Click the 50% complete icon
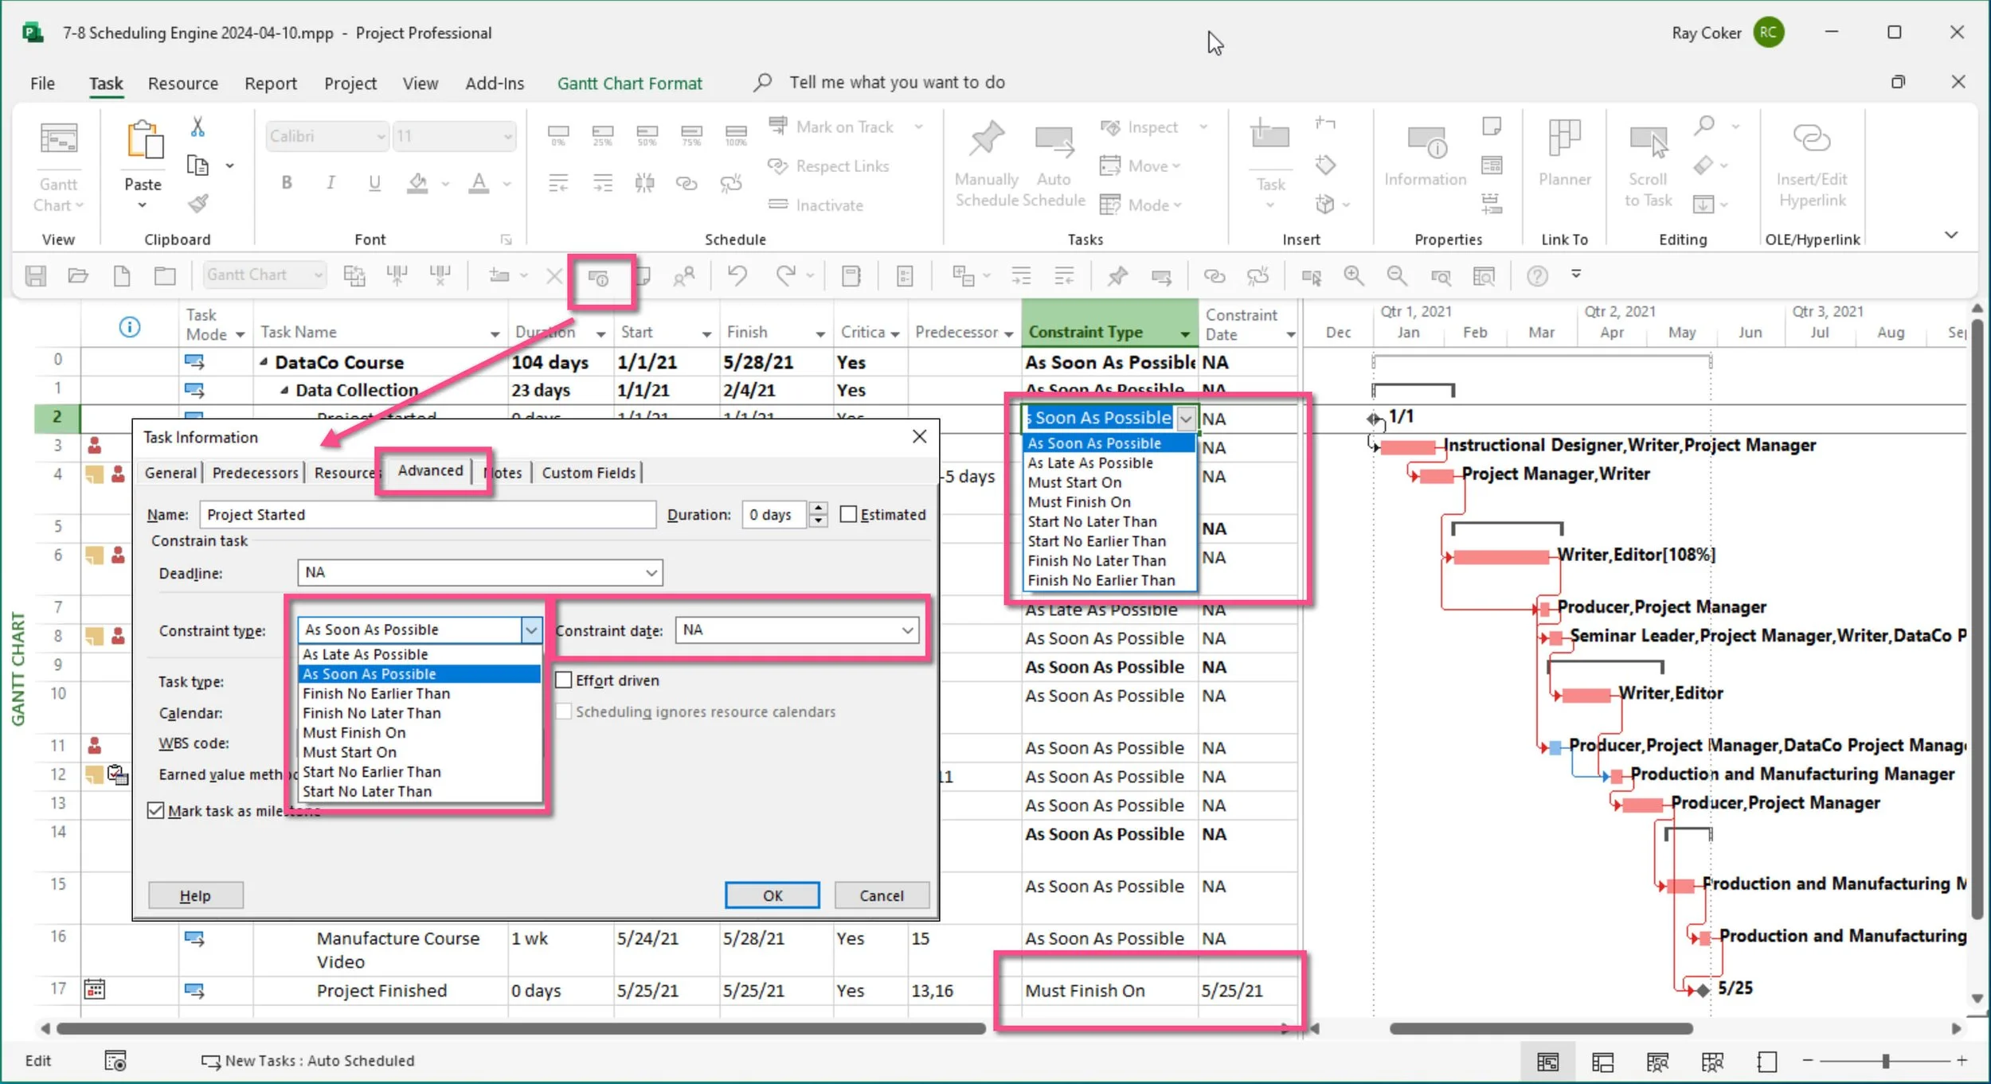This screenshot has width=1991, height=1084. tap(647, 135)
